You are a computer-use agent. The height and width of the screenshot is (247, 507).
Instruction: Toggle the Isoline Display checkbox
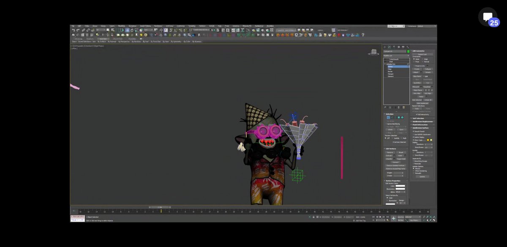pos(413,137)
